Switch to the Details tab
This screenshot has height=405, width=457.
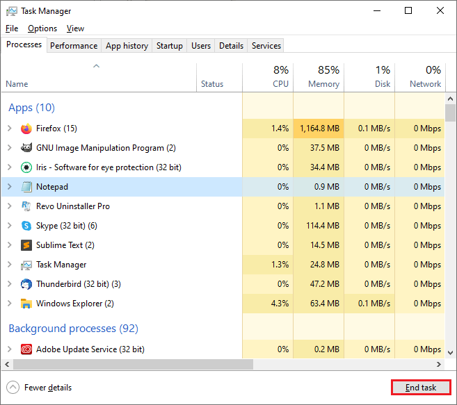pos(231,46)
